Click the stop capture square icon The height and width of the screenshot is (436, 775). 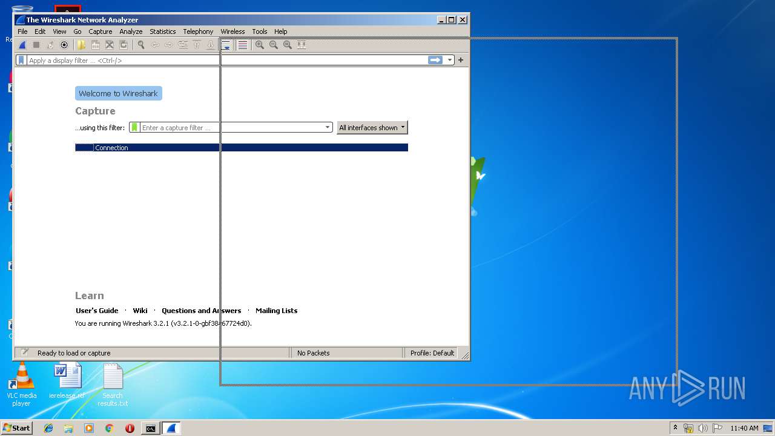(x=36, y=45)
